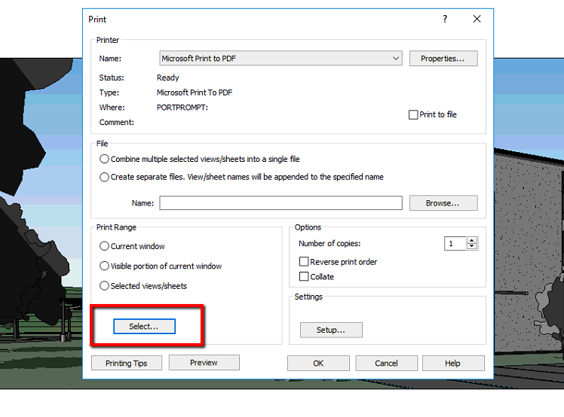Choose Selected views/sheets print range
Image resolution: width=564 pixels, height=417 pixels.
(x=104, y=285)
